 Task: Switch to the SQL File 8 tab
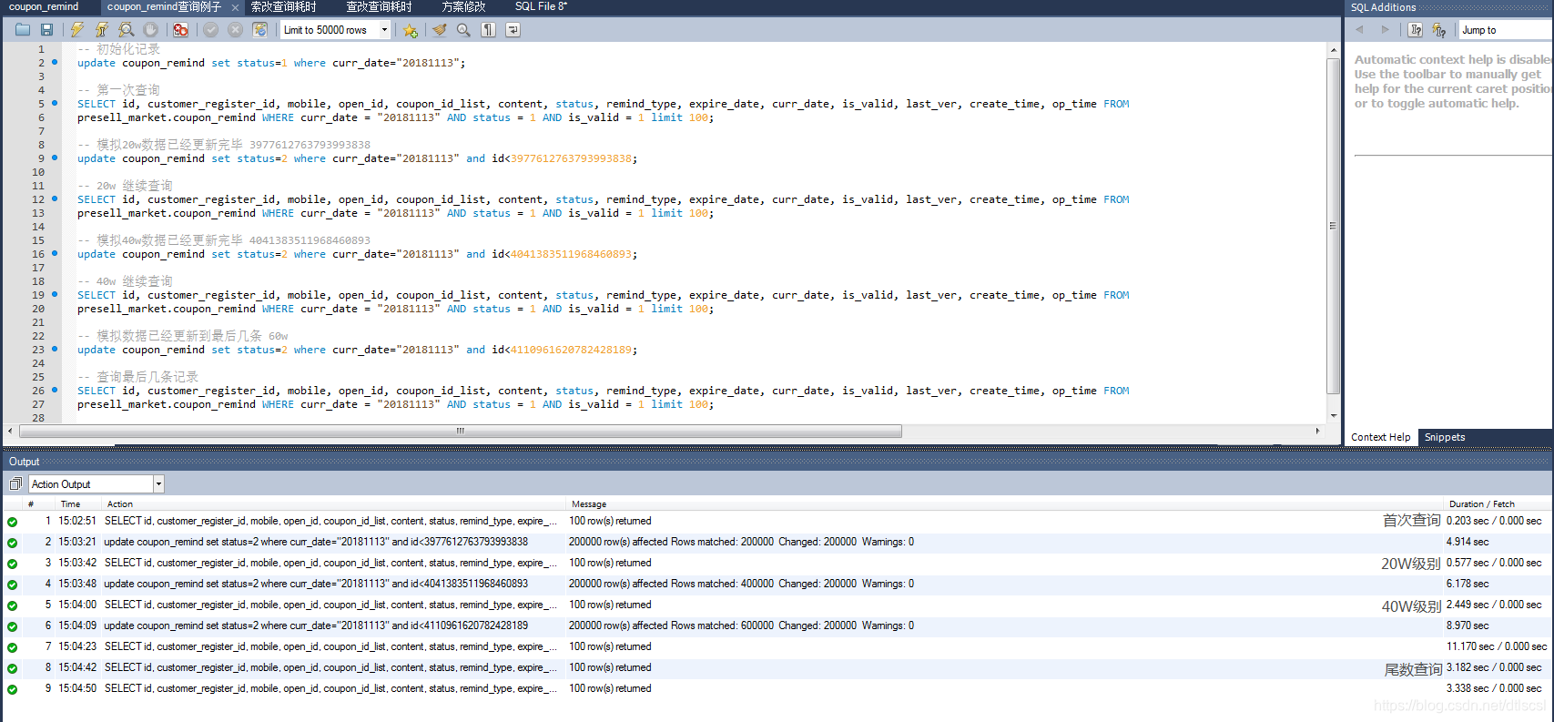tap(541, 6)
